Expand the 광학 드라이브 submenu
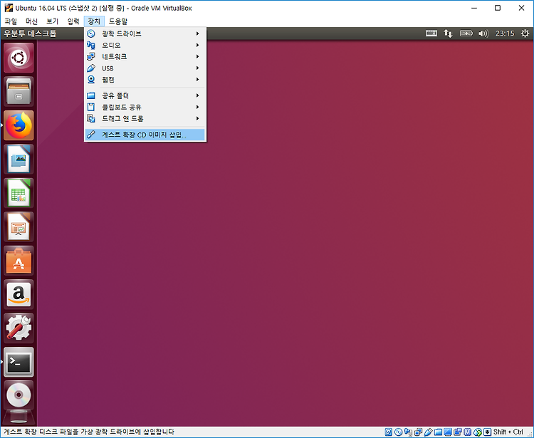Image resolution: width=534 pixels, height=438 pixels. pyautogui.click(x=145, y=33)
